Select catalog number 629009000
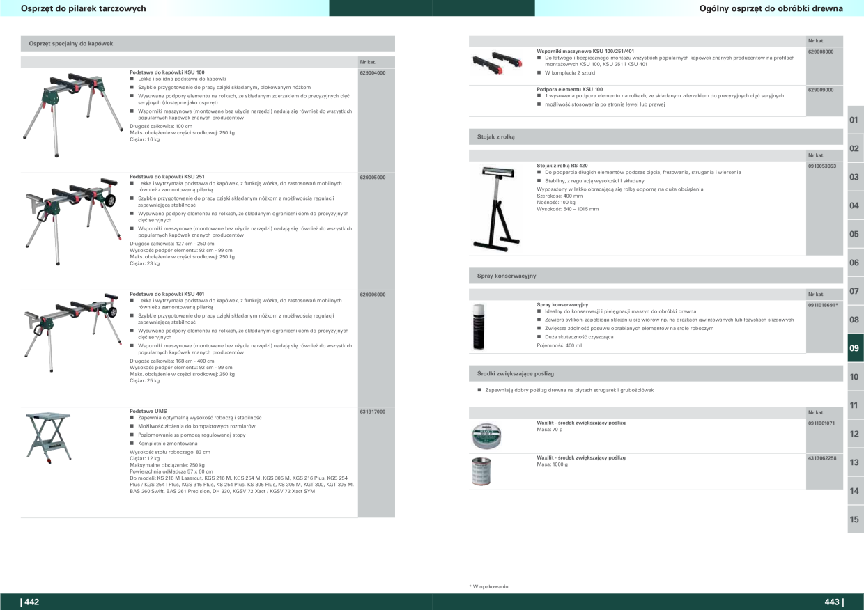864x610 pixels. pos(821,89)
